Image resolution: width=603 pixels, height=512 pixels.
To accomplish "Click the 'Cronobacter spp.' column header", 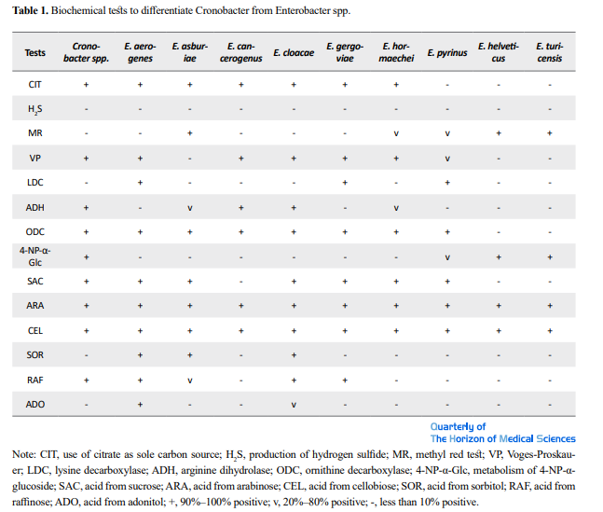I will click(86, 52).
